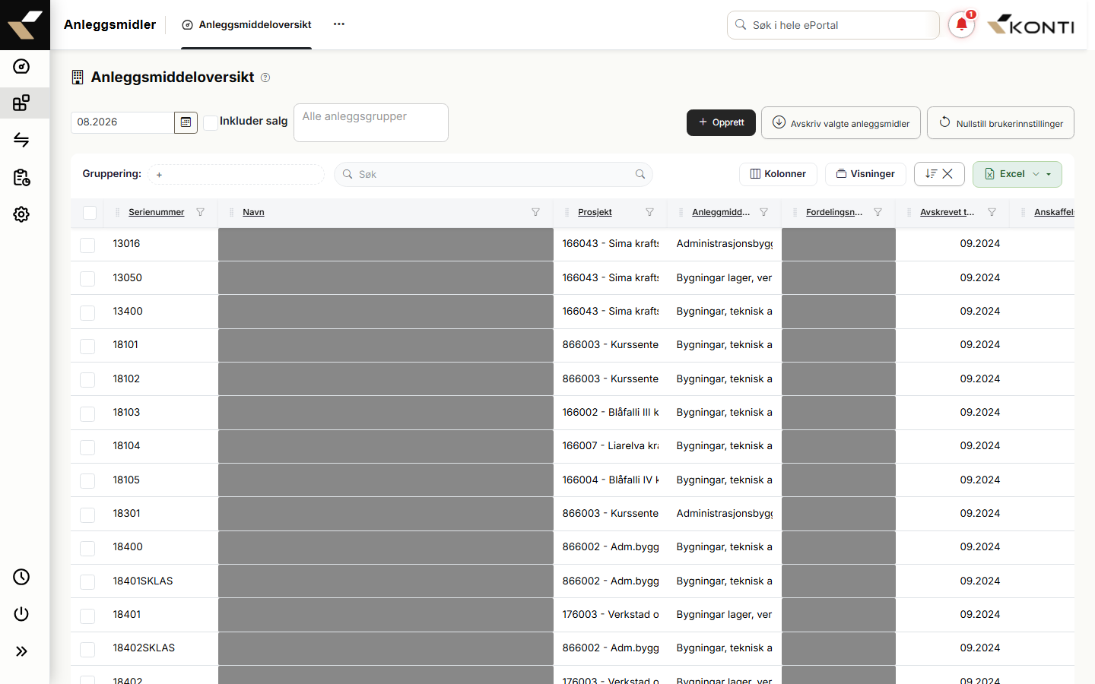The height and width of the screenshot is (684, 1095).
Task: Select the row checkbox for 18301
Action: (x=87, y=515)
